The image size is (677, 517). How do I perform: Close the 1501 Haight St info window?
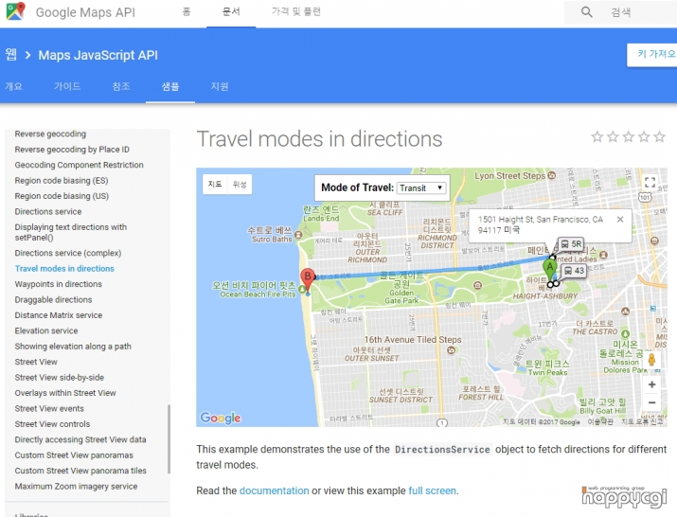pyautogui.click(x=620, y=220)
